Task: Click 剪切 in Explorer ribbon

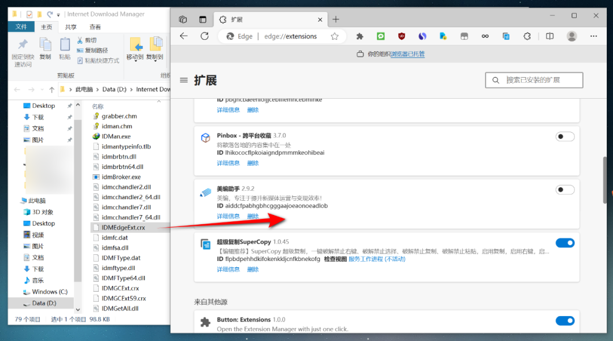Action: [87, 40]
